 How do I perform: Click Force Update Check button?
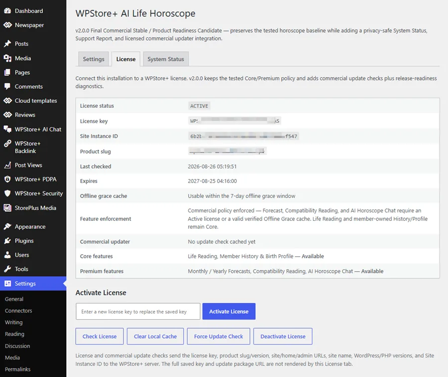[219, 336]
